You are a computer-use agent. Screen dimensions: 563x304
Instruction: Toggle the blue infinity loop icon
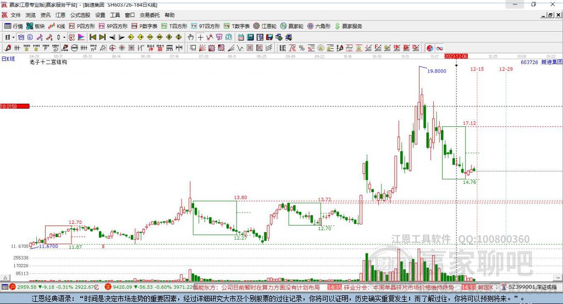pyautogui.click(x=439, y=48)
